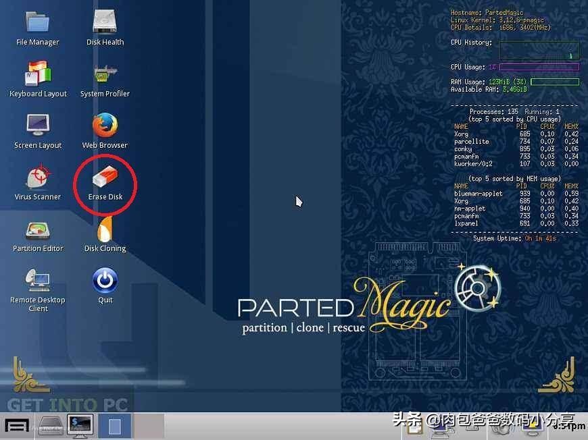
Task: Open the Erase Disk tool
Action: click(x=105, y=178)
